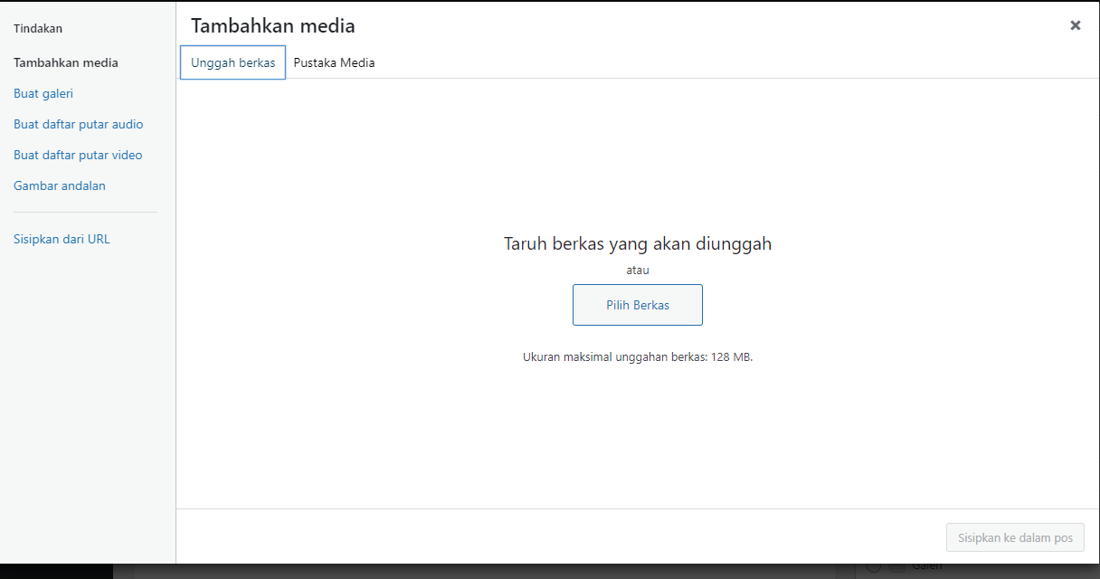1100x579 pixels.
Task: Click the Sisipkan ke dalam pos button
Action: tap(1015, 537)
